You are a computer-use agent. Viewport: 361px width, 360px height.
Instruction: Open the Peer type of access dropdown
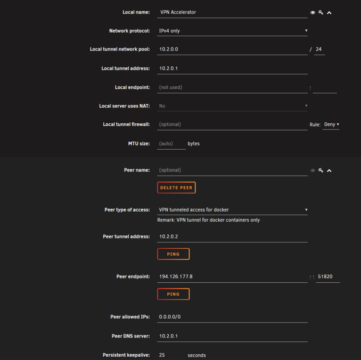click(x=232, y=210)
